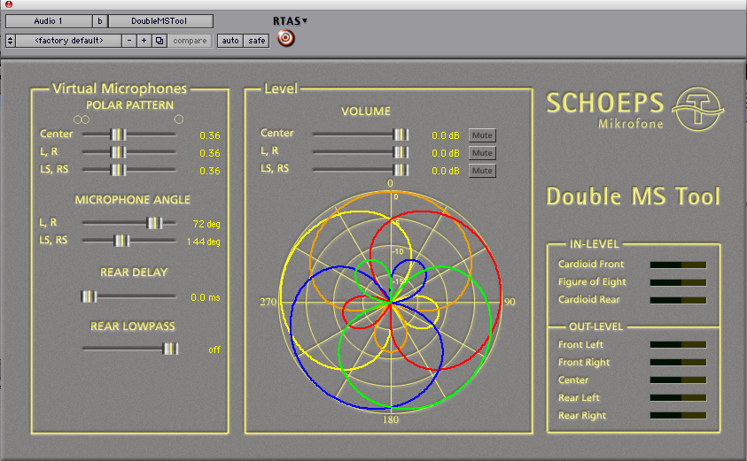Open the factory default preset menu

pos(68,41)
